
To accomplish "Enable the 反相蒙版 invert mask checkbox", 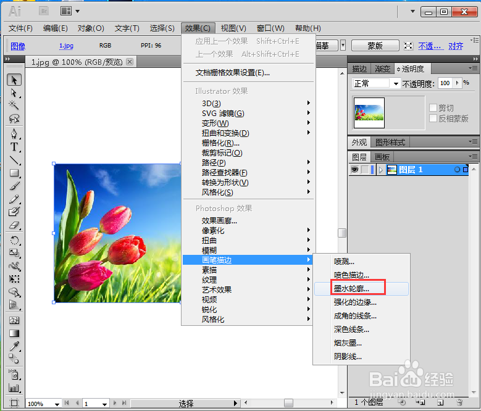I will 433,118.
